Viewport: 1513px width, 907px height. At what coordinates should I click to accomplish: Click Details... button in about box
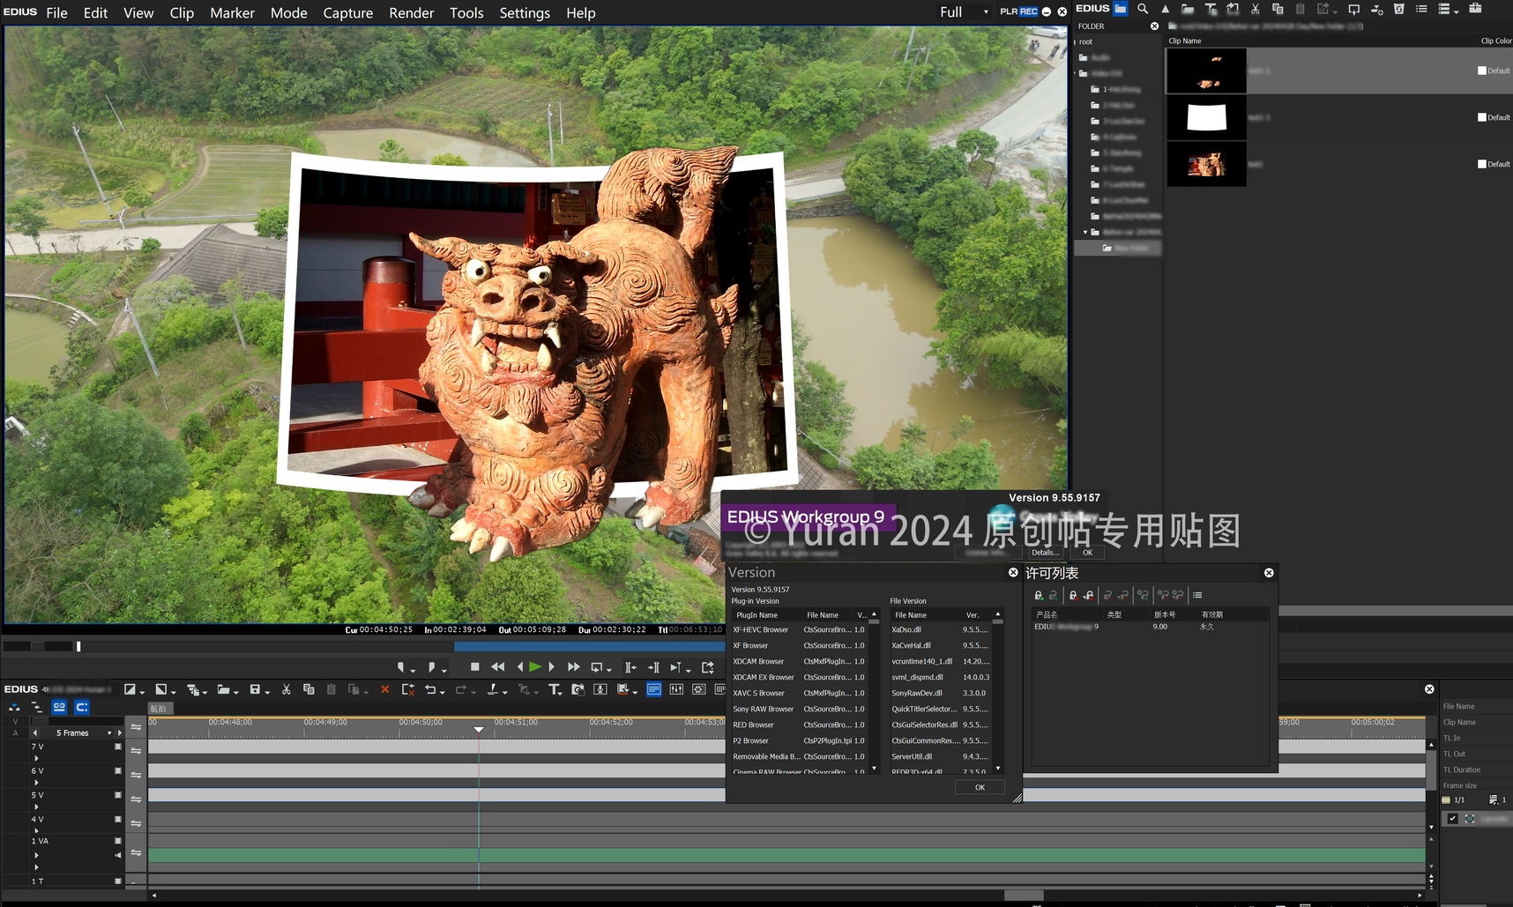click(1045, 553)
